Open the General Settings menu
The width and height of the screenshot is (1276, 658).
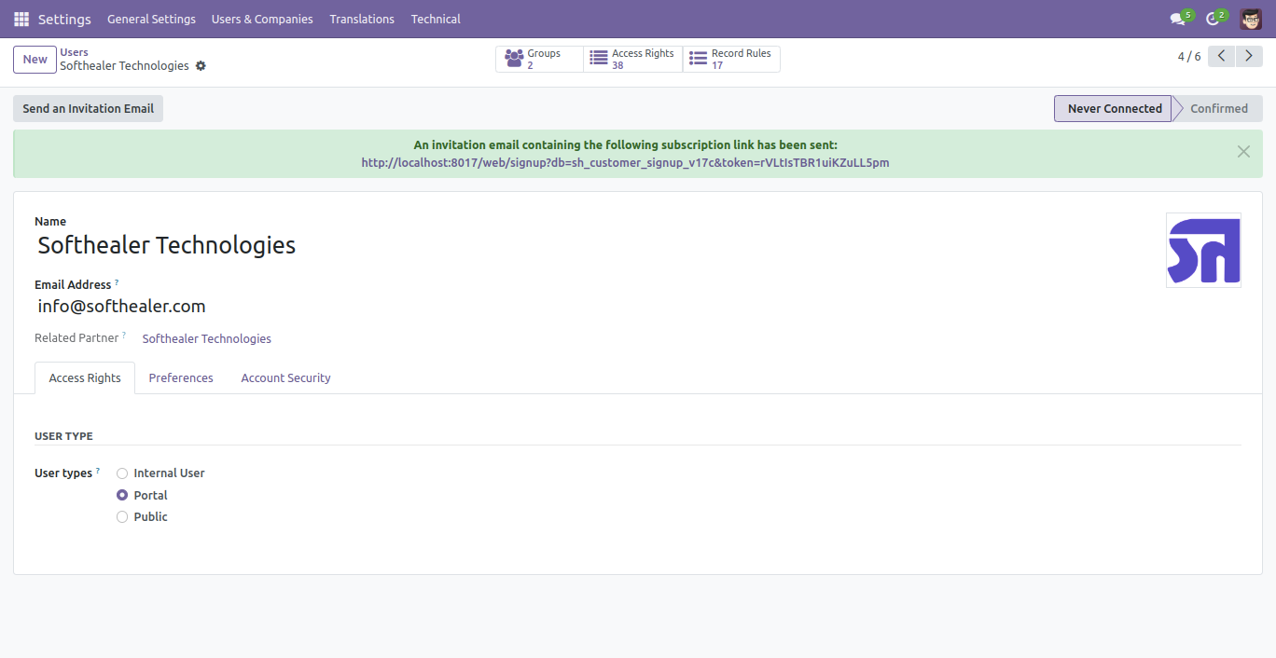click(151, 19)
